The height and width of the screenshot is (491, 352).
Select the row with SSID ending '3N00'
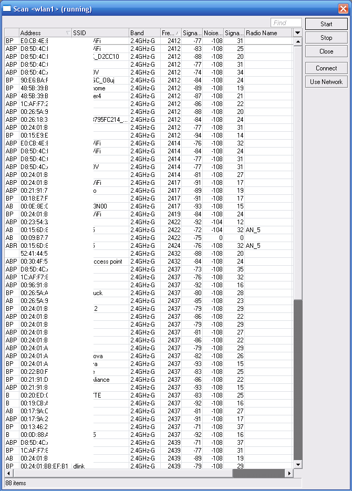[149, 206]
